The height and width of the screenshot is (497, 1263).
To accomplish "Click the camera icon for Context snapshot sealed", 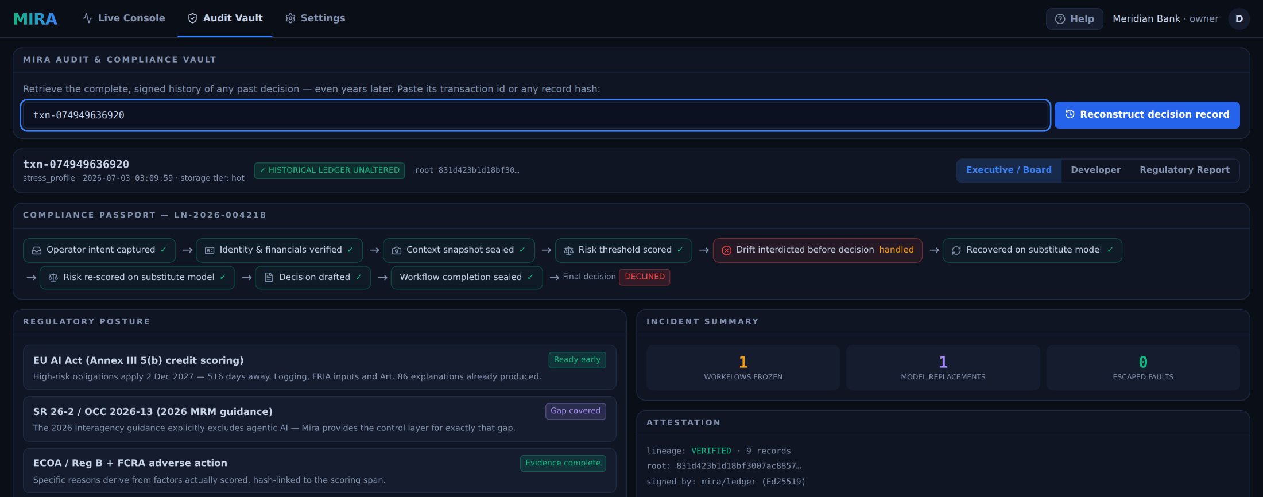I will 397,250.
